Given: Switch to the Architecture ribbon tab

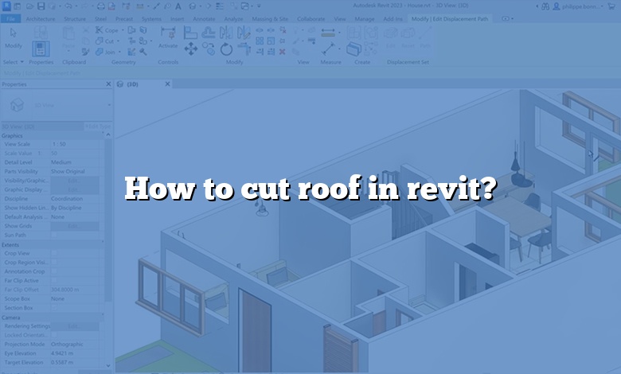Looking at the screenshot, I should click(x=41, y=19).
